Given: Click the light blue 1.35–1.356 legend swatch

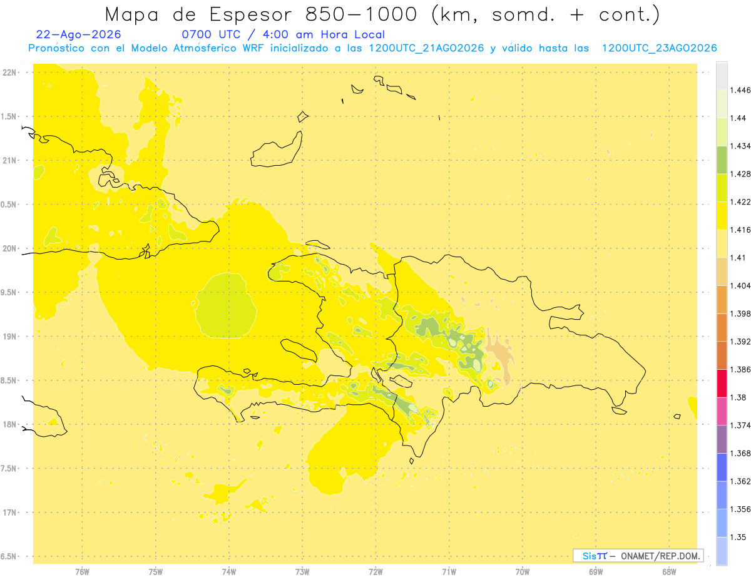Looking at the screenshot, I should coord(722,522).
